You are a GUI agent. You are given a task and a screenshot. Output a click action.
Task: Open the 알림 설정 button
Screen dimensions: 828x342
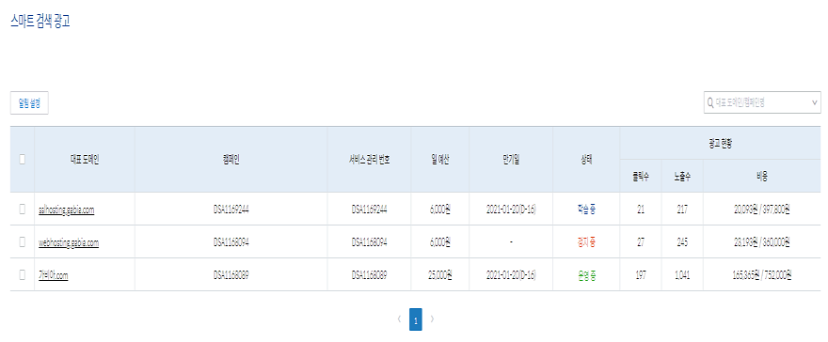[x=29, y=102]
